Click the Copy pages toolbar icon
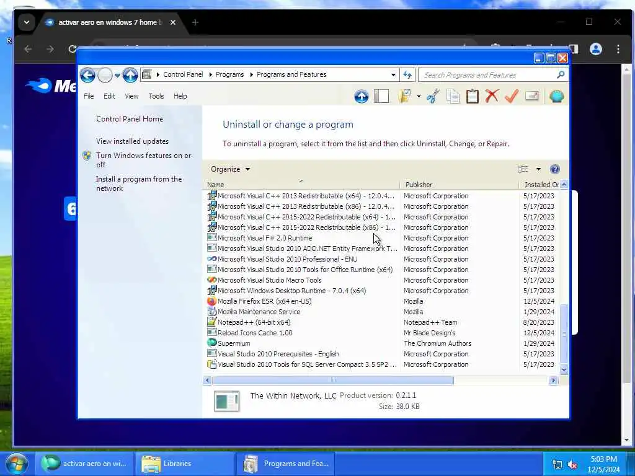 click(x=452, y=96)
